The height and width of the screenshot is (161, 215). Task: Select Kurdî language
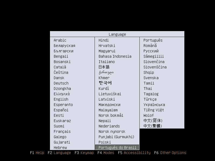tap(104, 89)
